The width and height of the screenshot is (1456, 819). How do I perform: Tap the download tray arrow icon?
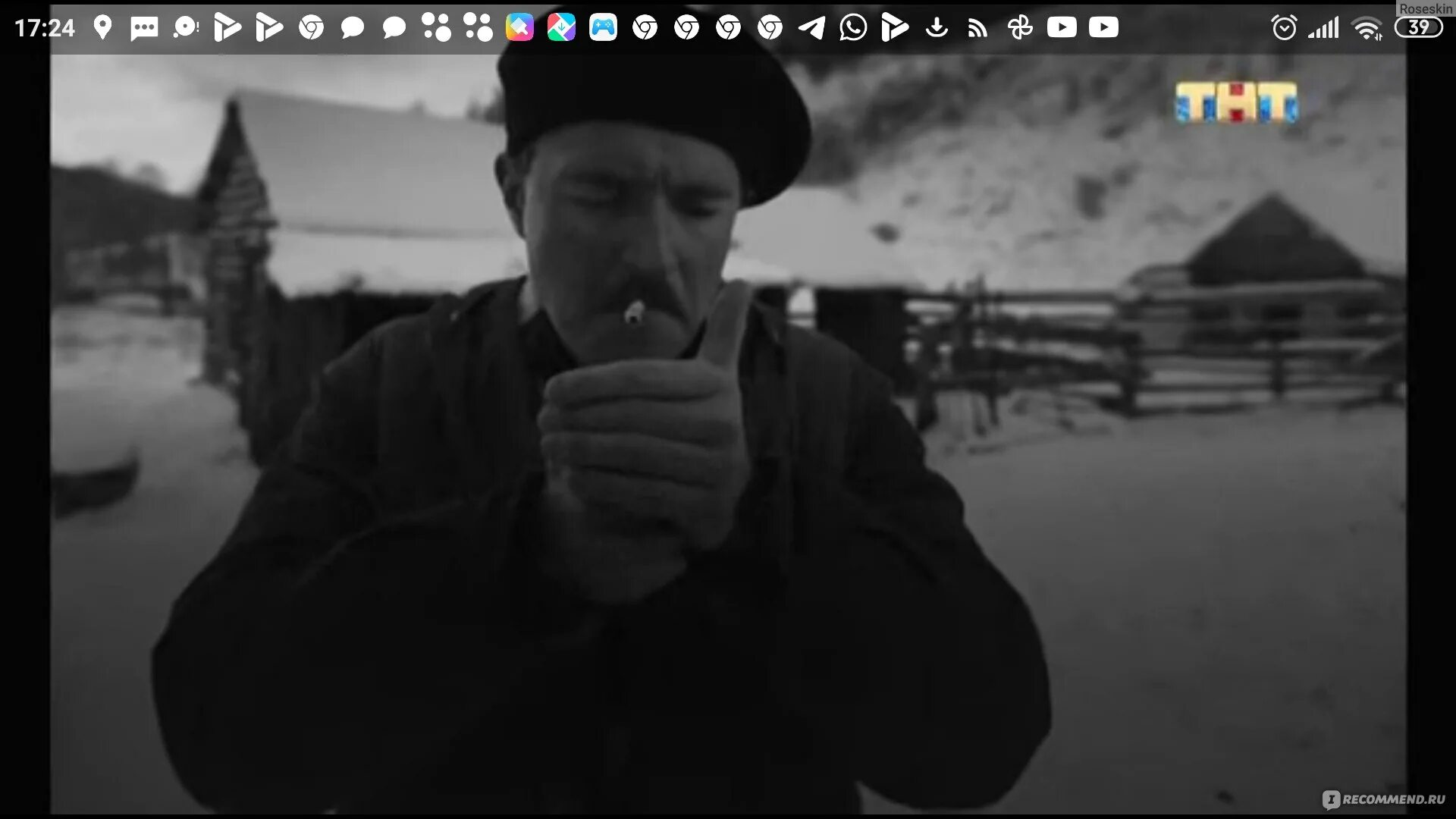click(x=937, y=28)
